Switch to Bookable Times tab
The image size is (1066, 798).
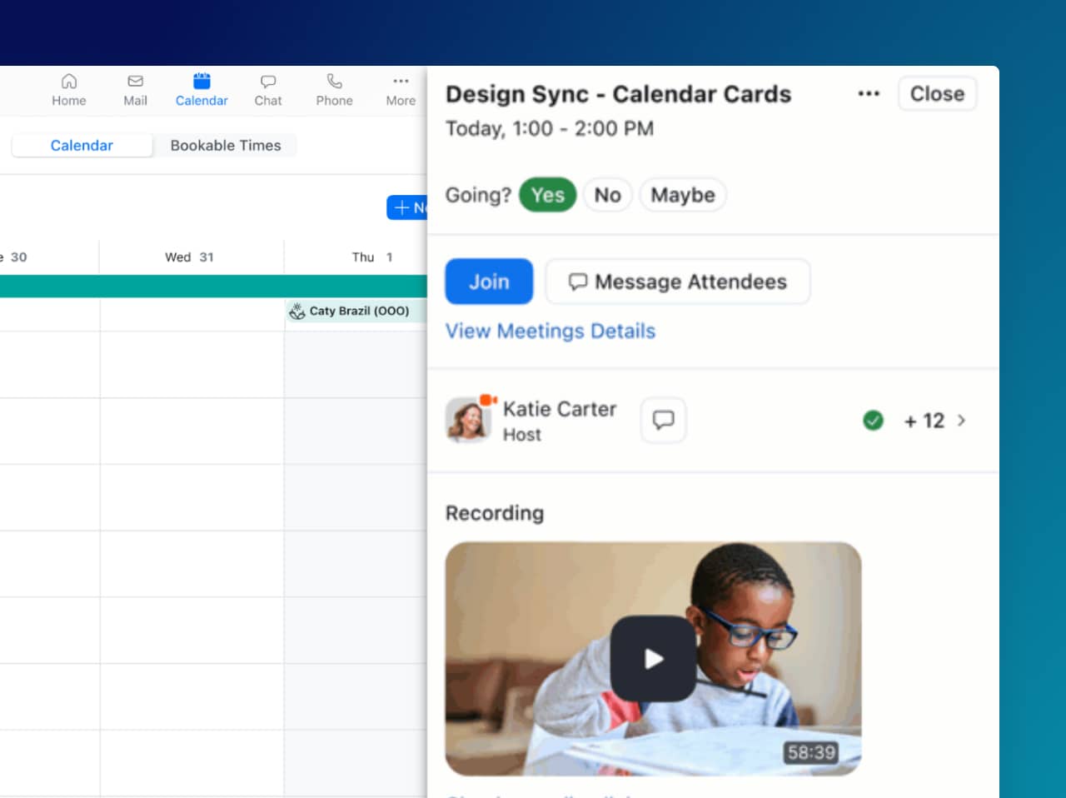pos(226,145)
